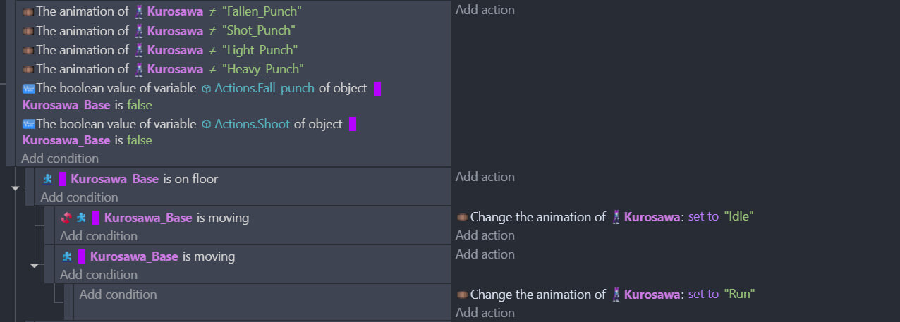Add action next to "is on floor" event
Image resolution: width=900 pixels, height=322 pixels.
pos(485,177)
